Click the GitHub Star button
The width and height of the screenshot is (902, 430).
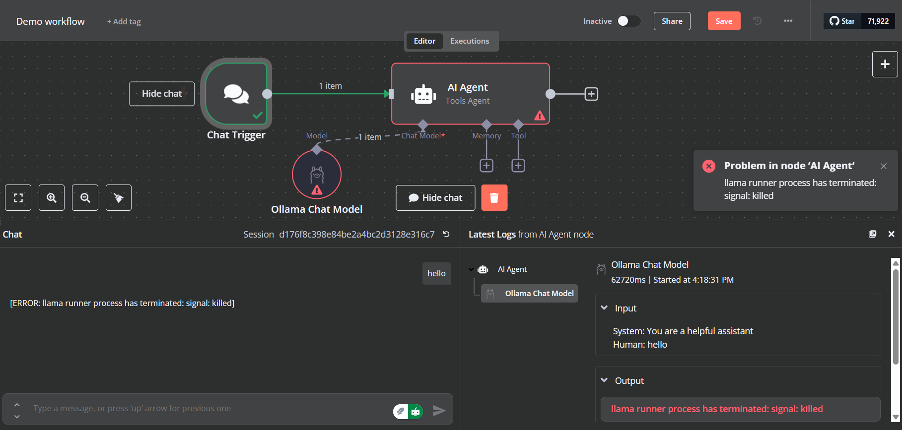pyautogui.click(x=842, y=21)
